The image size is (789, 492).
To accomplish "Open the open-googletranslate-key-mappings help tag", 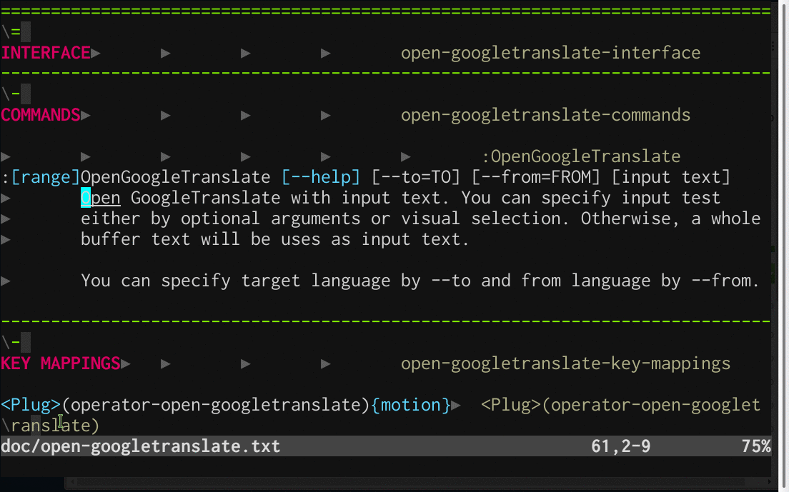I will 565,363.
